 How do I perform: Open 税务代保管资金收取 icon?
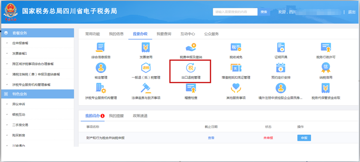point(326,88)
